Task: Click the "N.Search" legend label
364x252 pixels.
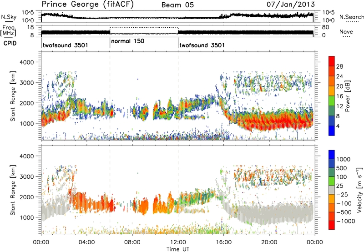Action: [x=351, y=17]
